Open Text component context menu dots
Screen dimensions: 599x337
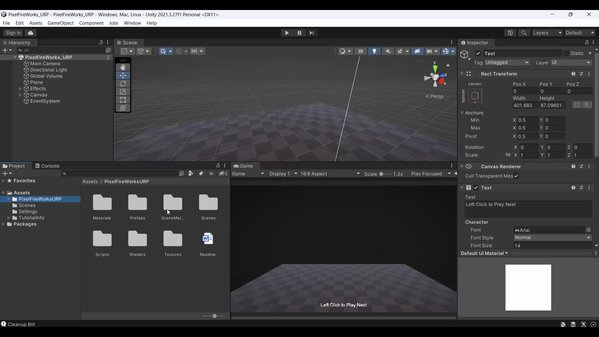click(589, 188)
